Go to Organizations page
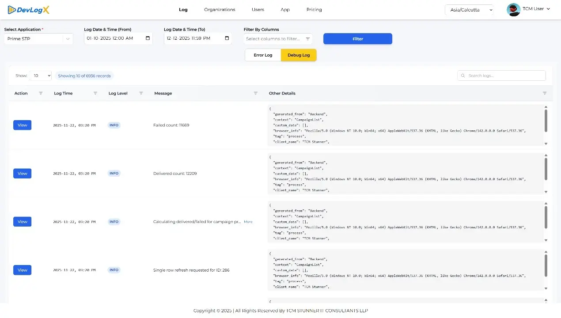The width and height of the screenshot is (561, 318). click(220, 10)
